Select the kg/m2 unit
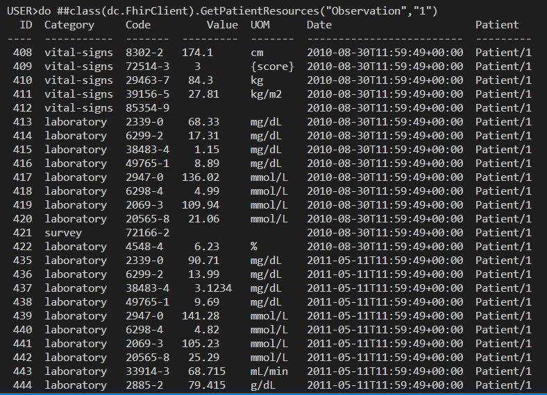The image size is (547, 395). point(266,94)
